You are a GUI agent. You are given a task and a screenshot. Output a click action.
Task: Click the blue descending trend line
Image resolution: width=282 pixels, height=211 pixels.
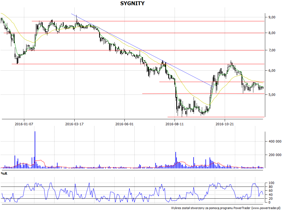coord(142,50)
